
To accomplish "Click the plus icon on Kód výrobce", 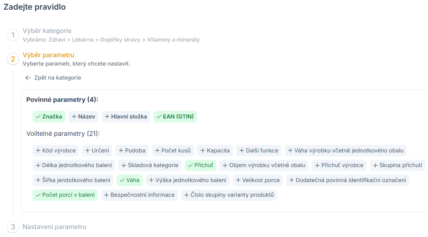I will (x=38, y=150).
